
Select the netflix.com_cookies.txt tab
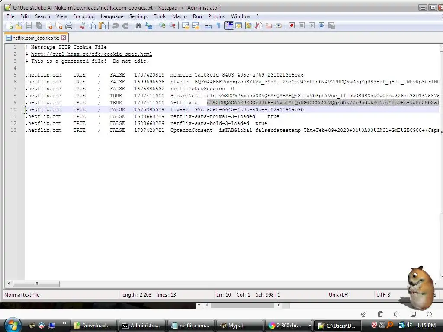pos(36,38)
